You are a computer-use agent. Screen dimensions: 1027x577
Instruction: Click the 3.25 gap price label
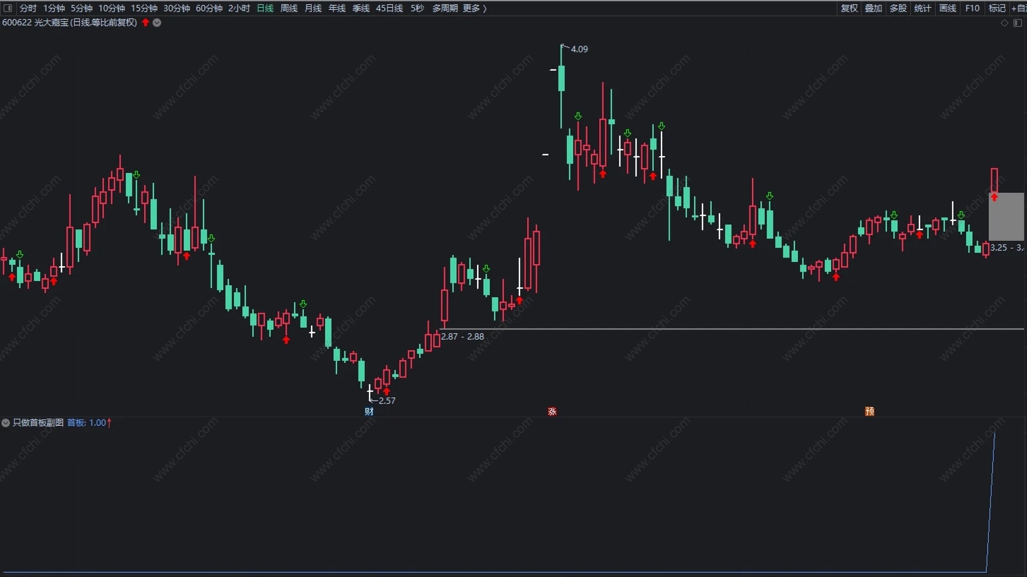tap(1007, 248)
